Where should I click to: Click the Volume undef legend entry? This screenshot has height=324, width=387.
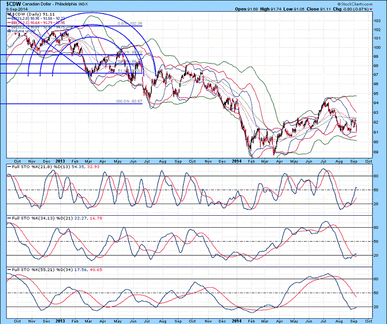[23, 31]
